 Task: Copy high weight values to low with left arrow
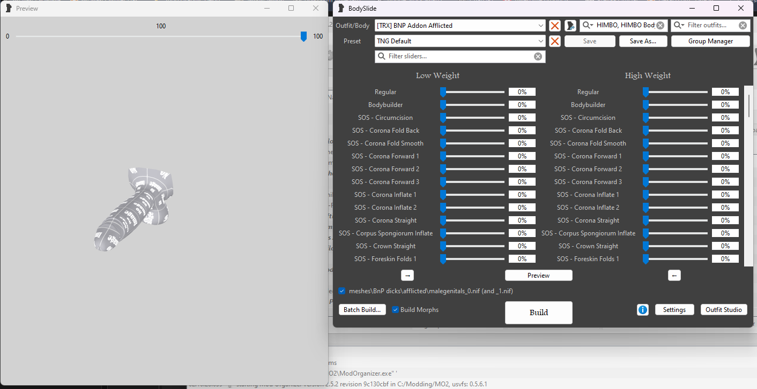tap(674, 276)
